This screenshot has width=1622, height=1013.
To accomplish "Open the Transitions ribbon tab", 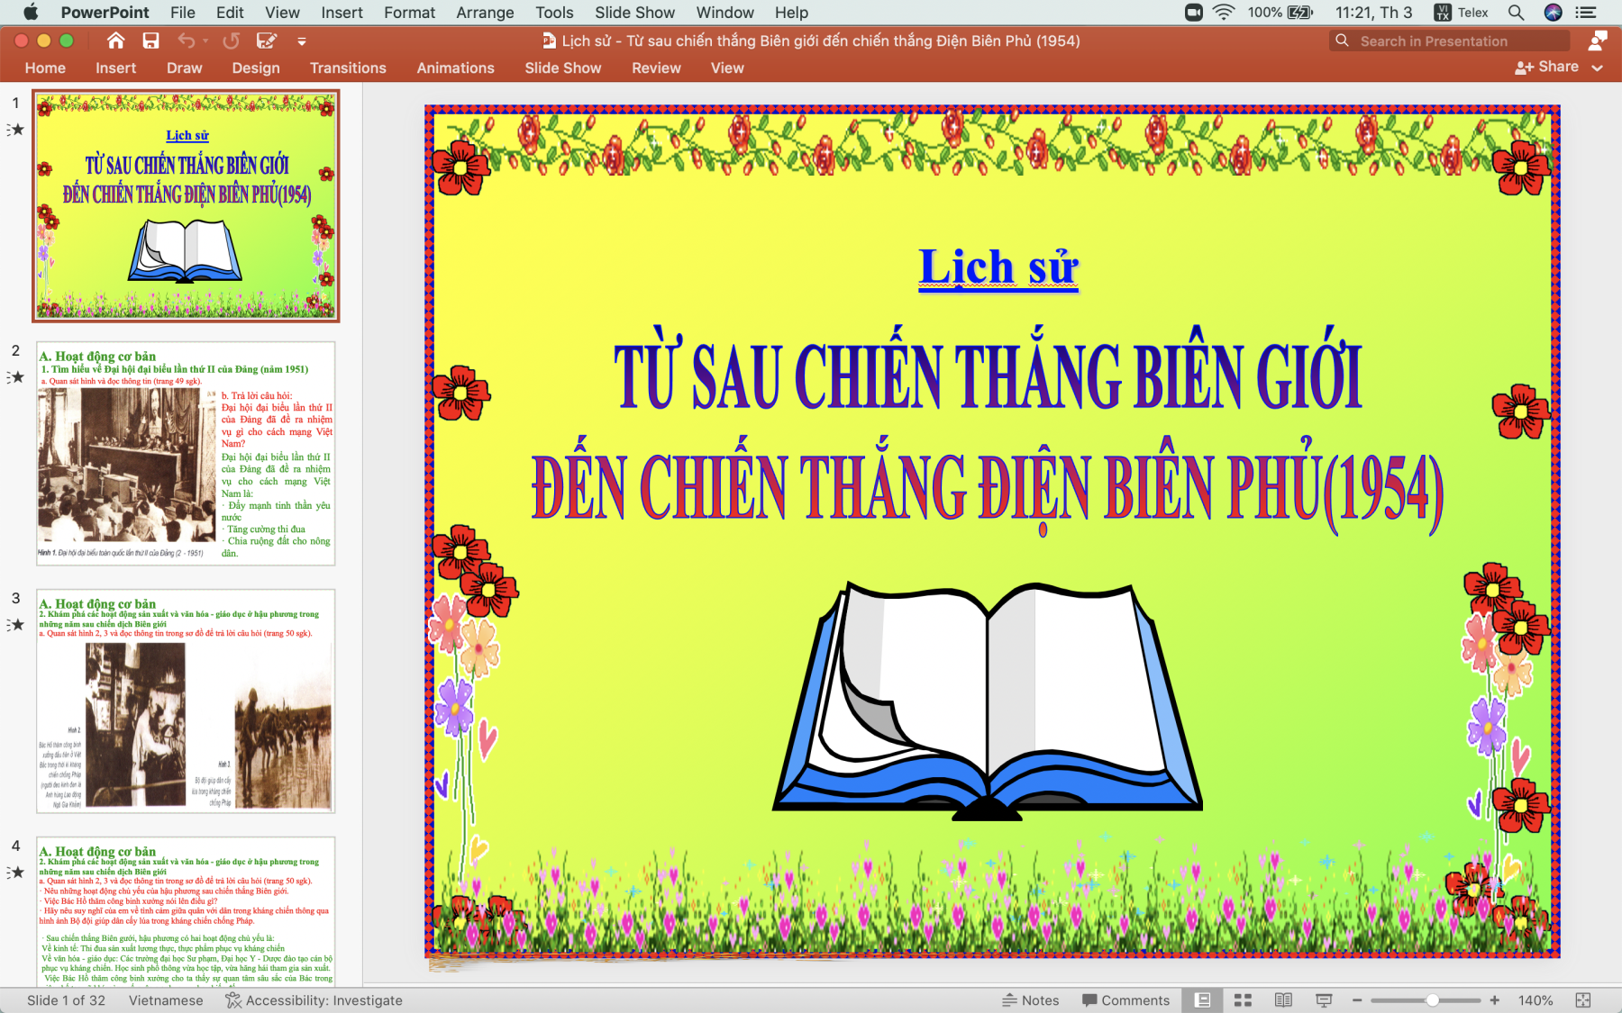I will 348,68.
